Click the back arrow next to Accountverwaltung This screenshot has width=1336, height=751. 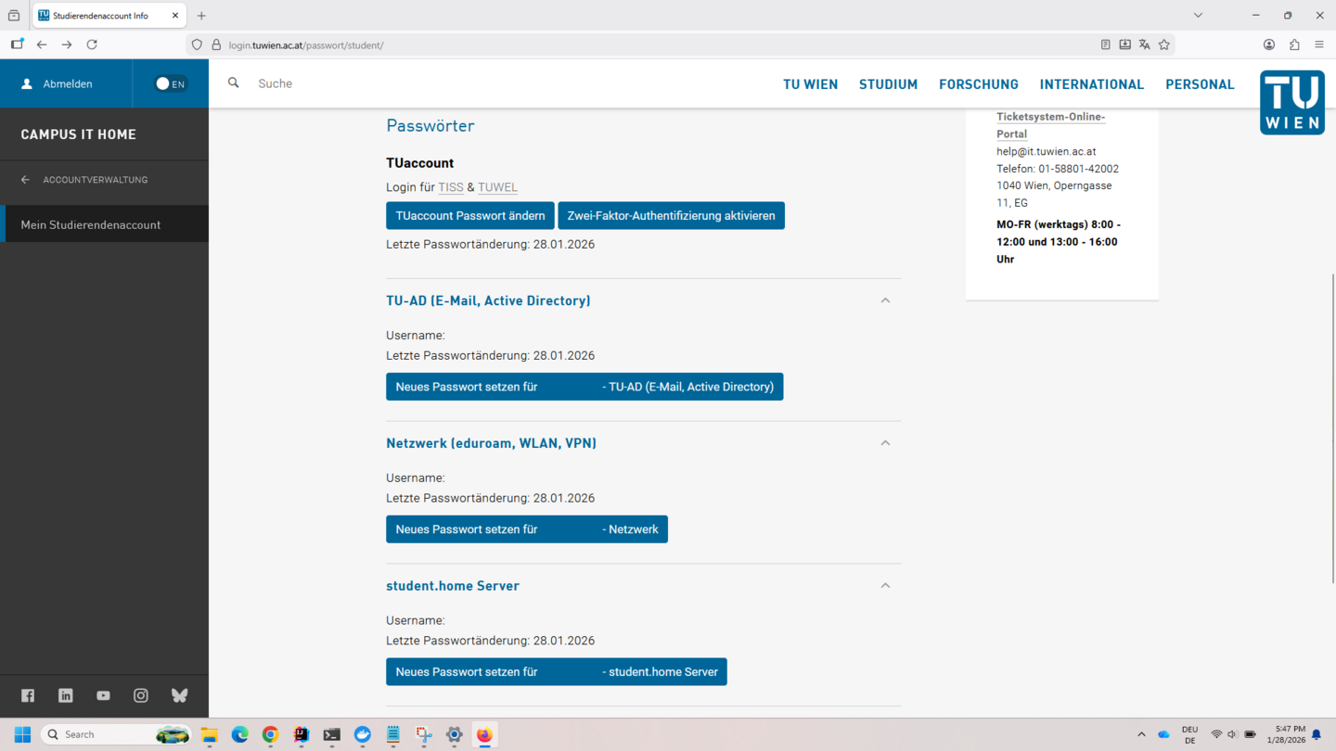click(25, 180)
